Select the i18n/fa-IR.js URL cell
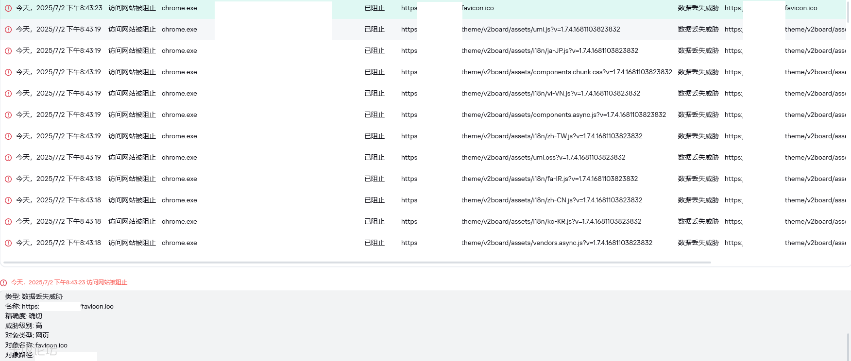This screenshot has width=851, height=361. tap(550, 179)
